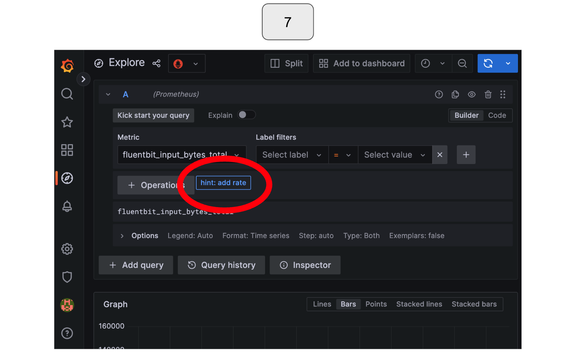Image resolution: width=576 pixels, height=360 pixels.
Task: Select Lines graph style
Action: coord(322,304)
